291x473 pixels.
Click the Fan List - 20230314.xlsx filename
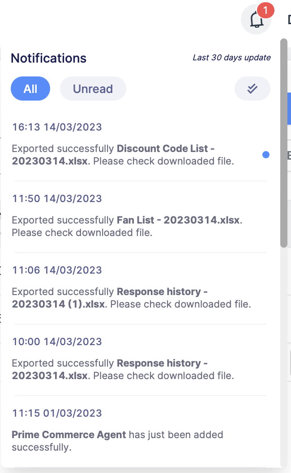coord(179,220)
